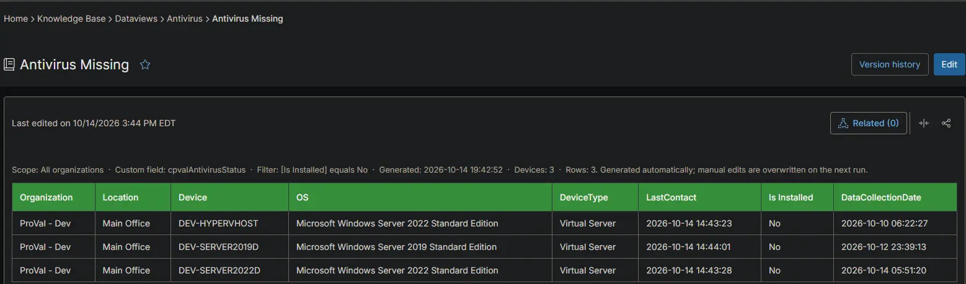Viewport: 966px width, 284px height.
Task: Click the OS cell in DEV-SERVER2022D row
Action: (x=420, y=270)
